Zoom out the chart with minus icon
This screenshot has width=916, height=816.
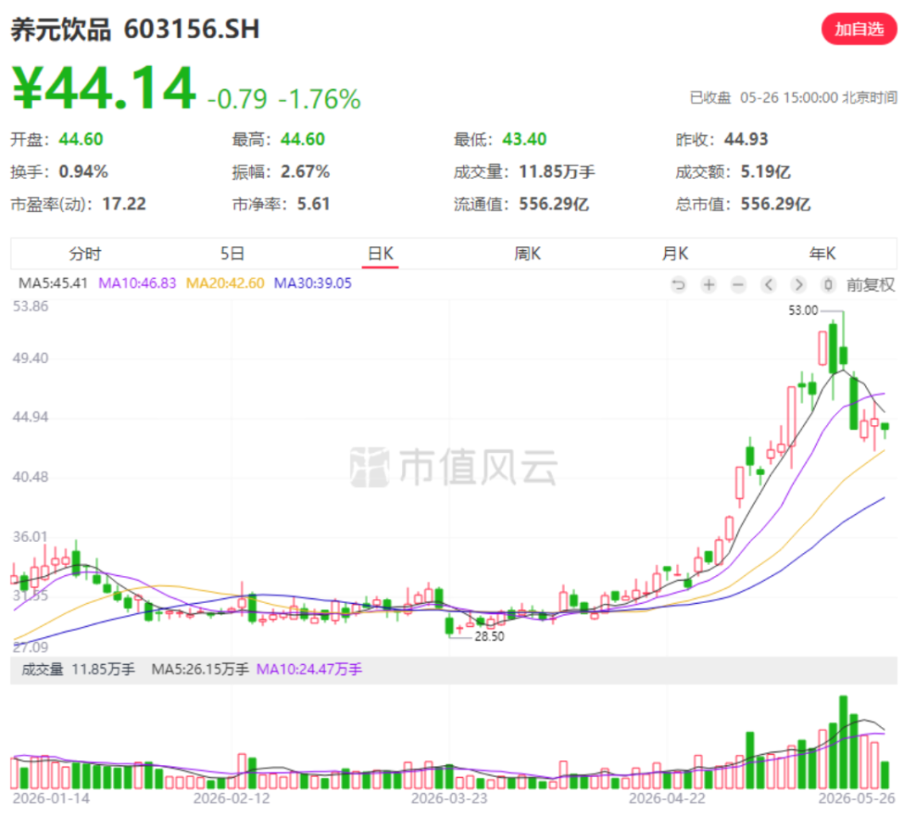[x=739, y=285]
